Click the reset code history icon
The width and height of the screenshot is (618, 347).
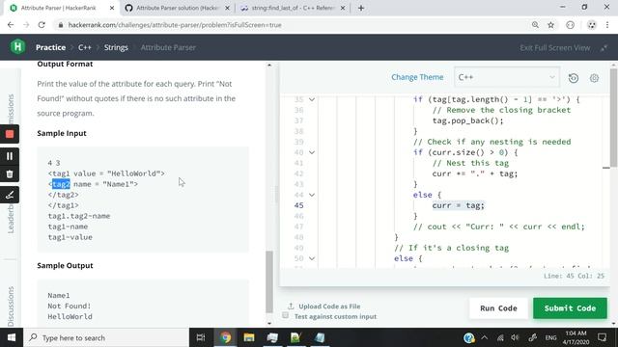tap(573, 77)
